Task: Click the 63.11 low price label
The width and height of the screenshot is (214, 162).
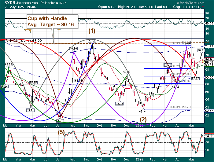Action: click(x=30, y=110)
